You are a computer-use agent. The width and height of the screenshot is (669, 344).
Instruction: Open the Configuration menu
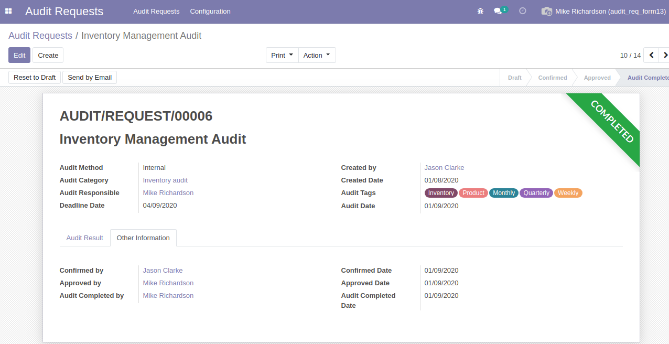pos(210,11)
